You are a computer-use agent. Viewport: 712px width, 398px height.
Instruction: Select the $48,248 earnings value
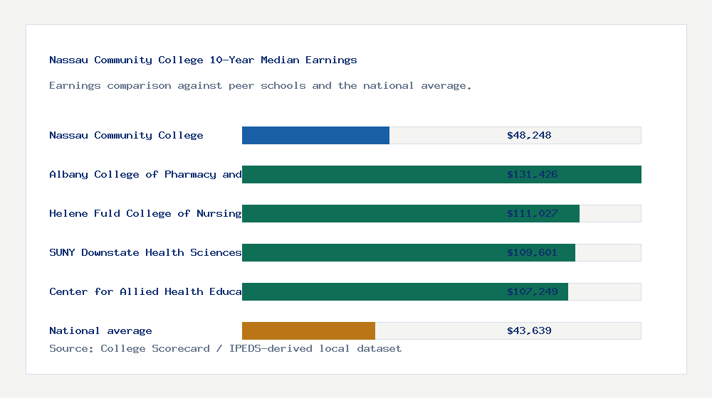pos(529,136)
